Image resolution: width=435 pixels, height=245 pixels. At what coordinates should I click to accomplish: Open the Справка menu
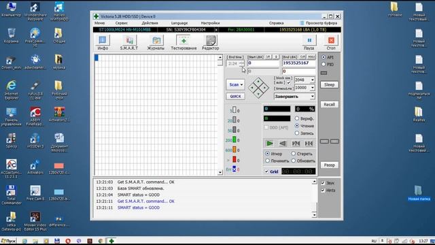point(277,23)
